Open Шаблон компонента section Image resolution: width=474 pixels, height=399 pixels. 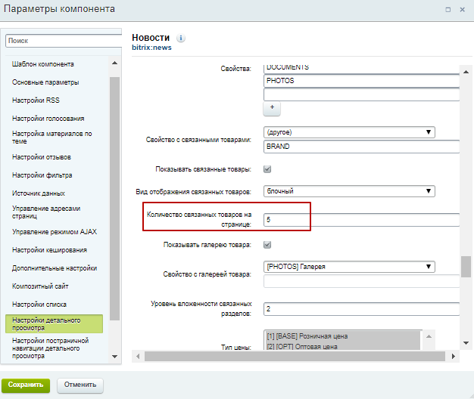coord(43,64)
